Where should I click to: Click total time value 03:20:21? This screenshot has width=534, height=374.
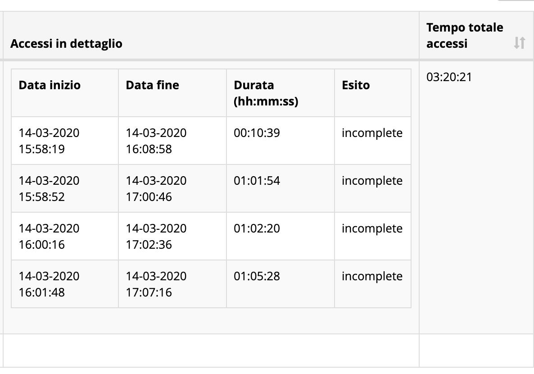click(x=449, y=77)
